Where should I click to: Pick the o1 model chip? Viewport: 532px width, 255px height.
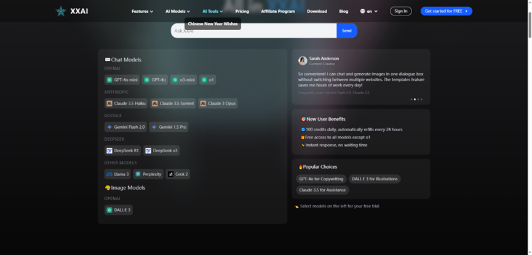208,80
